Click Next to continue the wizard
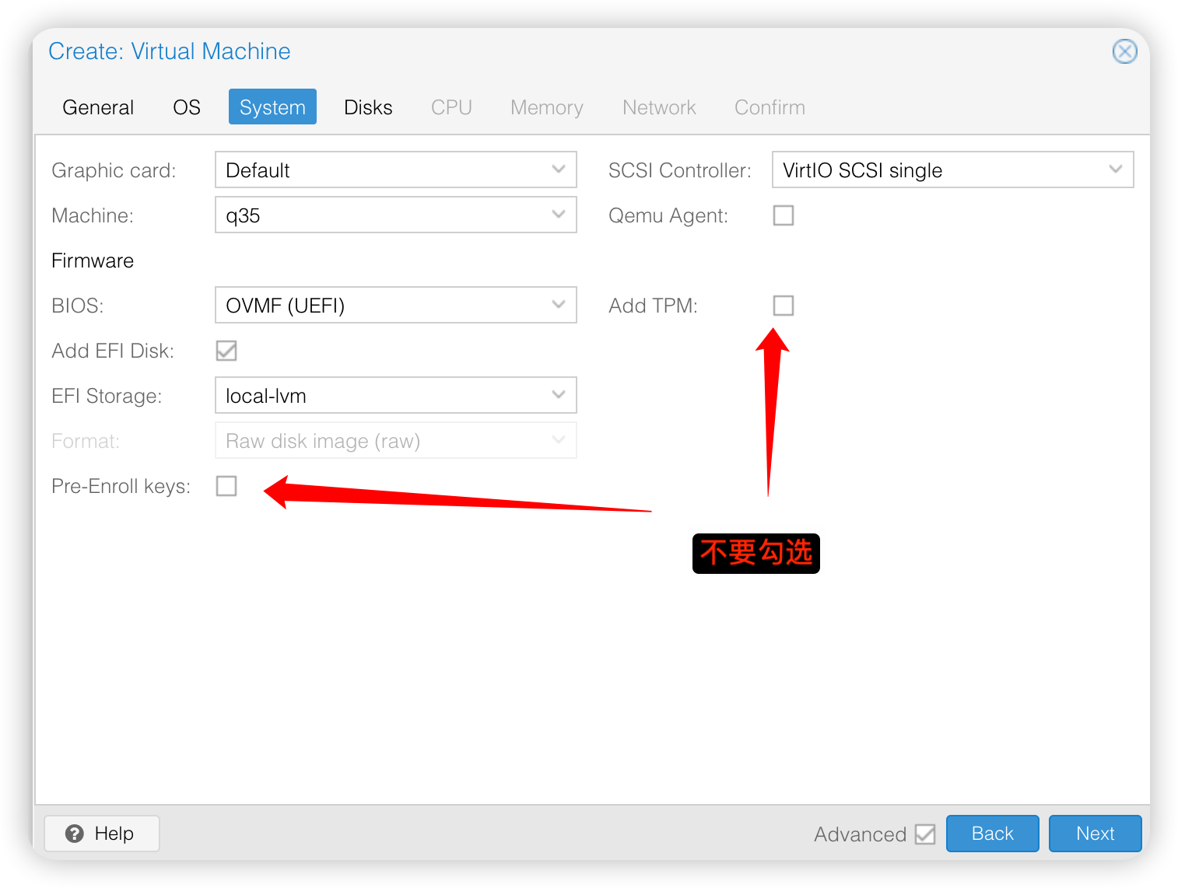 tap(1095, 834)
